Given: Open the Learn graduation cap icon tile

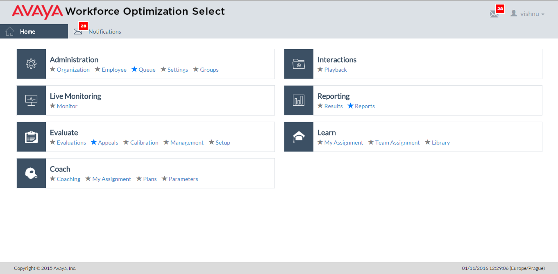Looking at the screenshot, I should click(x=299, y=137).
